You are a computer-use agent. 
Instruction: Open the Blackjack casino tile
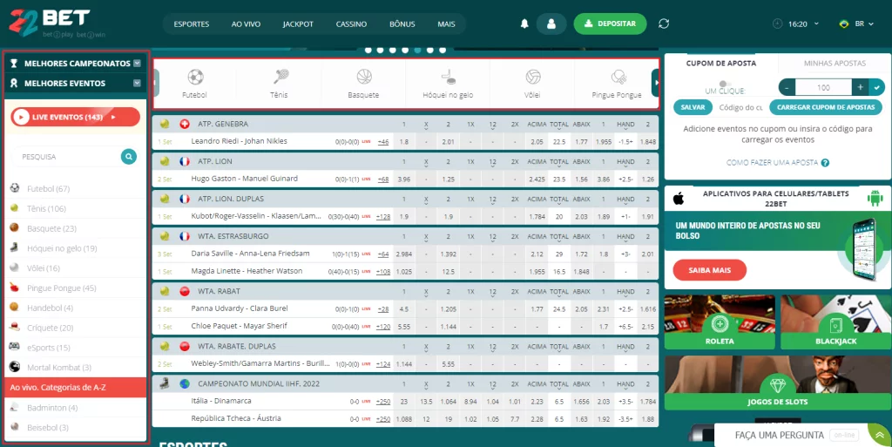point(835,322)
